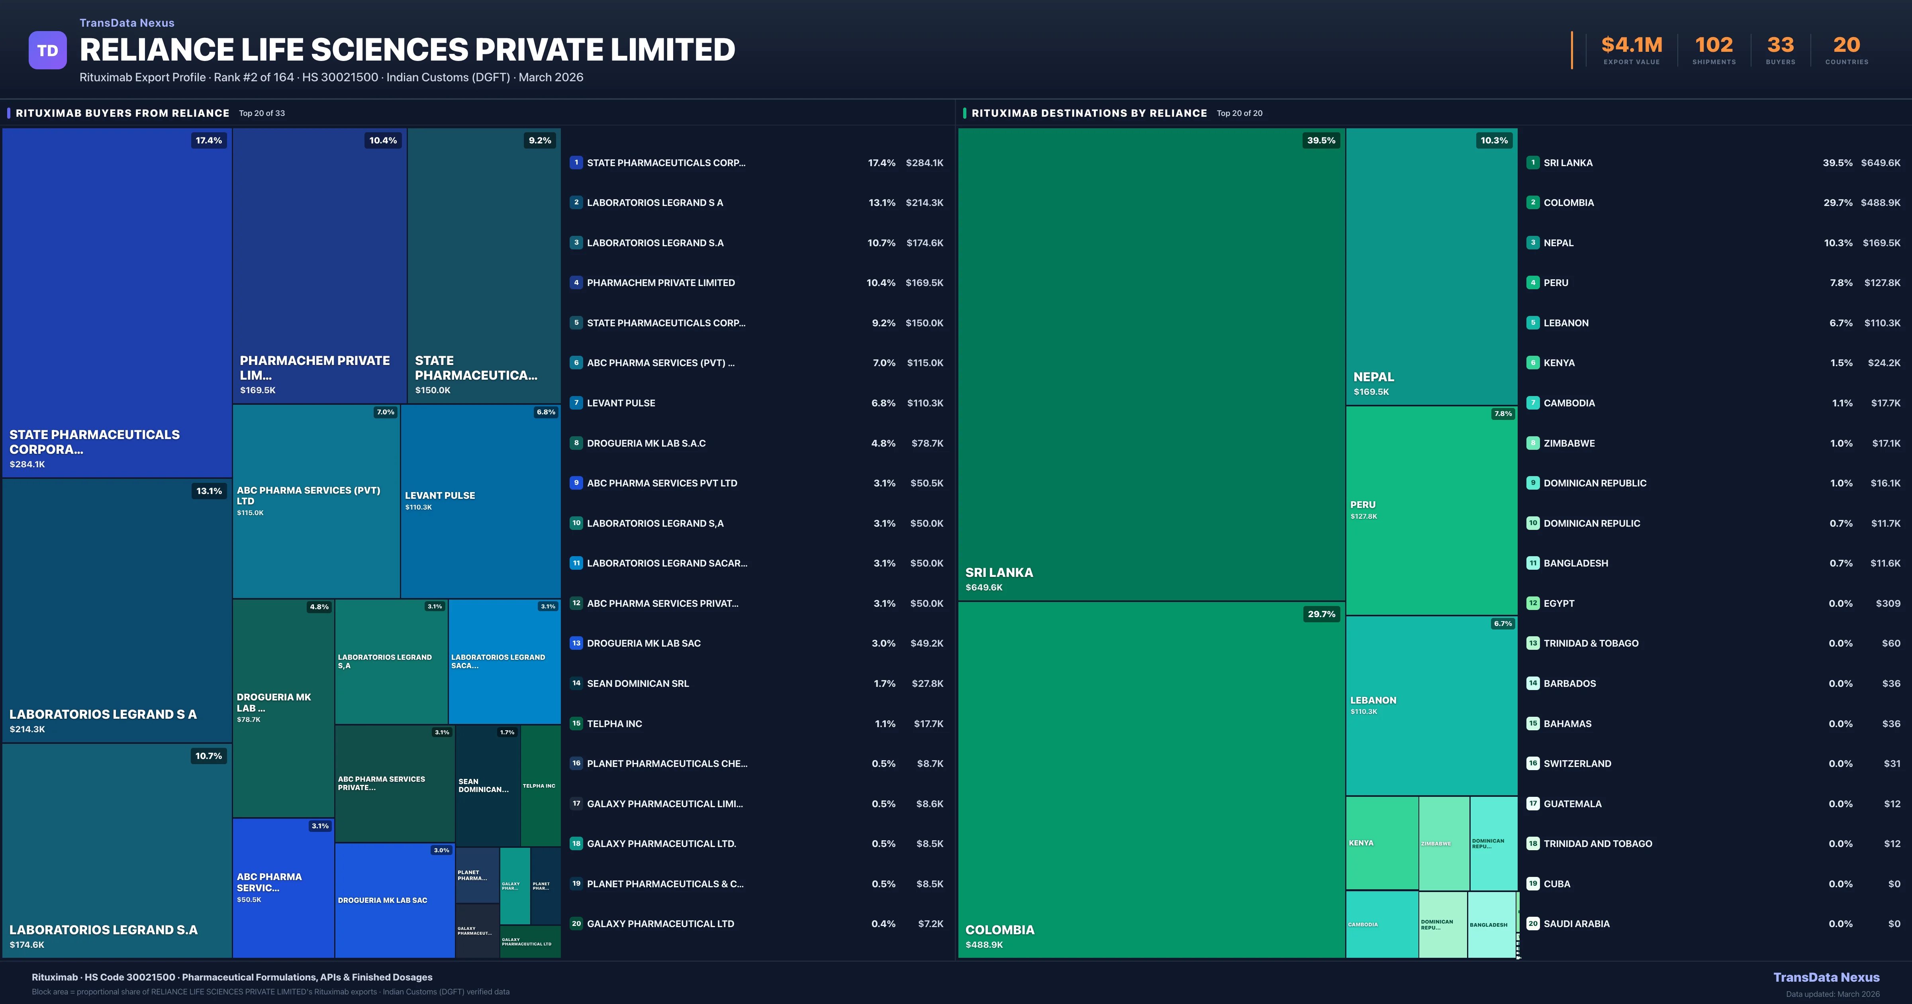Screen dimensions: 1912x1004
Task: Click rank badge 2 next to Colombia
Action: (1533, 203)
